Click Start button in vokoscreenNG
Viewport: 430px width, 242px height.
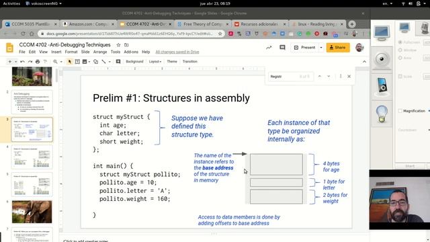click(410, 166)
